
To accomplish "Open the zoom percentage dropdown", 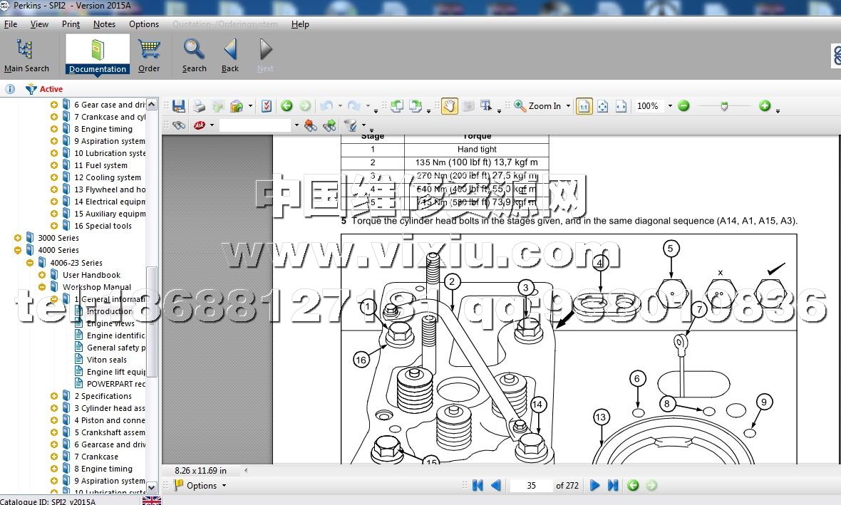I will 670,106.
